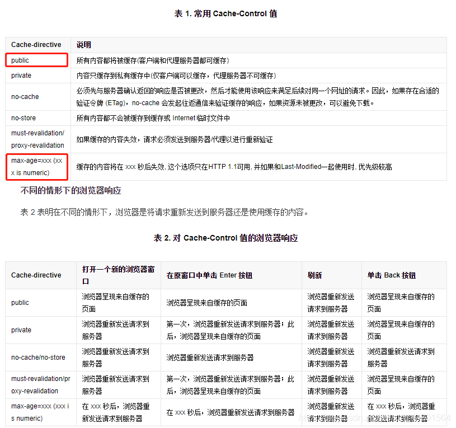Click the 'no-cache' cell in table 1

[38, 97]
